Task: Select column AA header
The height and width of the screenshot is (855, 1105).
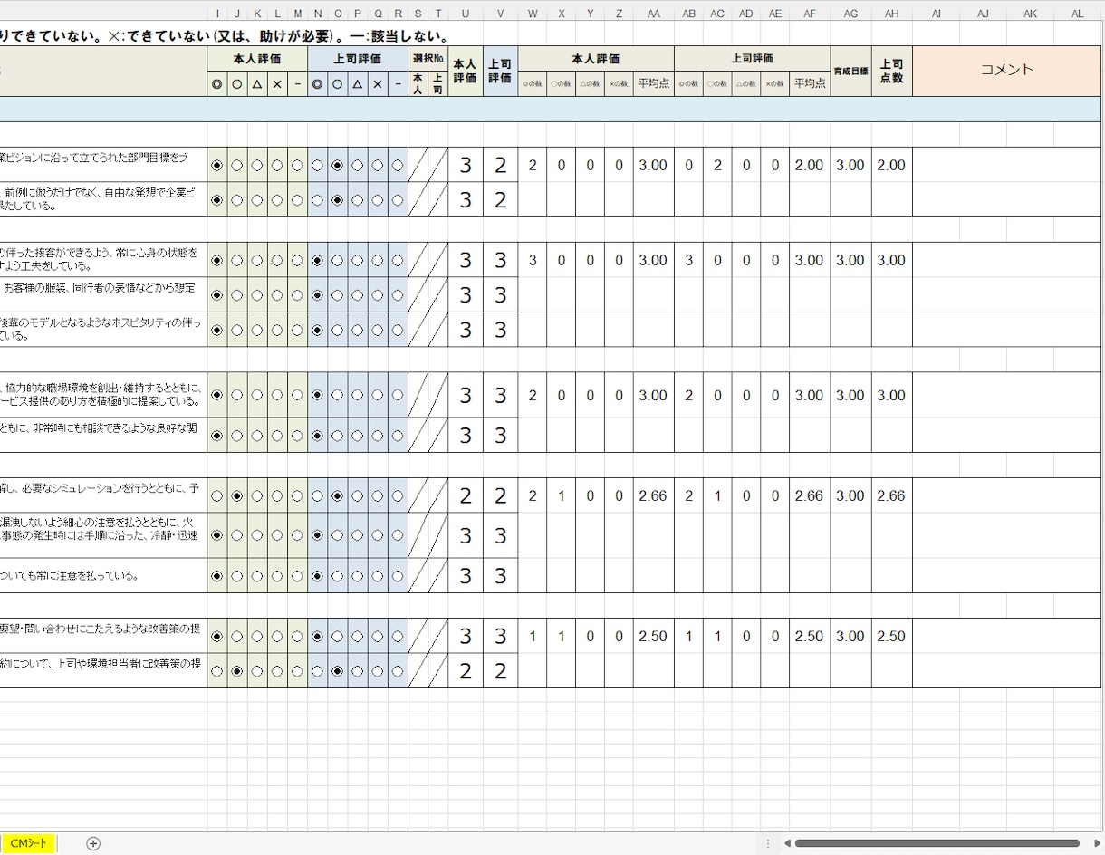Action: click(654, 14)
